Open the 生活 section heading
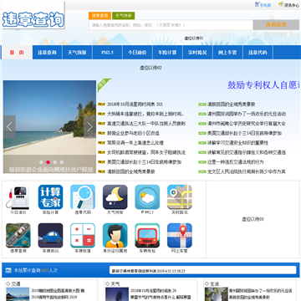301x301 pixels. [215, 284]
